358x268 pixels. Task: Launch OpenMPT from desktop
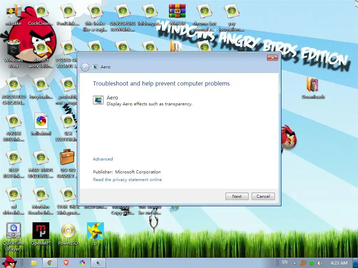coord(41,234)
